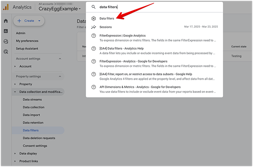Click the Create button label
Viewport: 253px width, 167px height.
click(29, 21)
